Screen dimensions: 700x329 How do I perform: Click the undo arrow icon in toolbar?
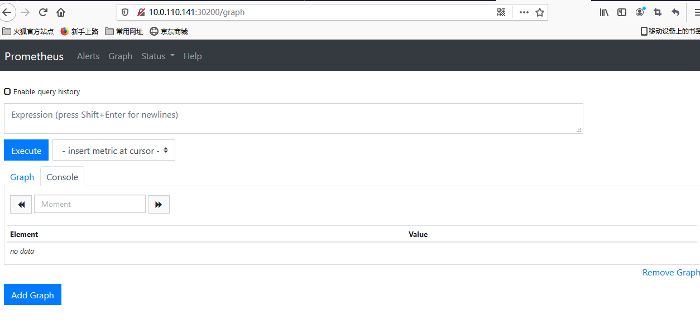pyautogui.click(x=675, y=12)
